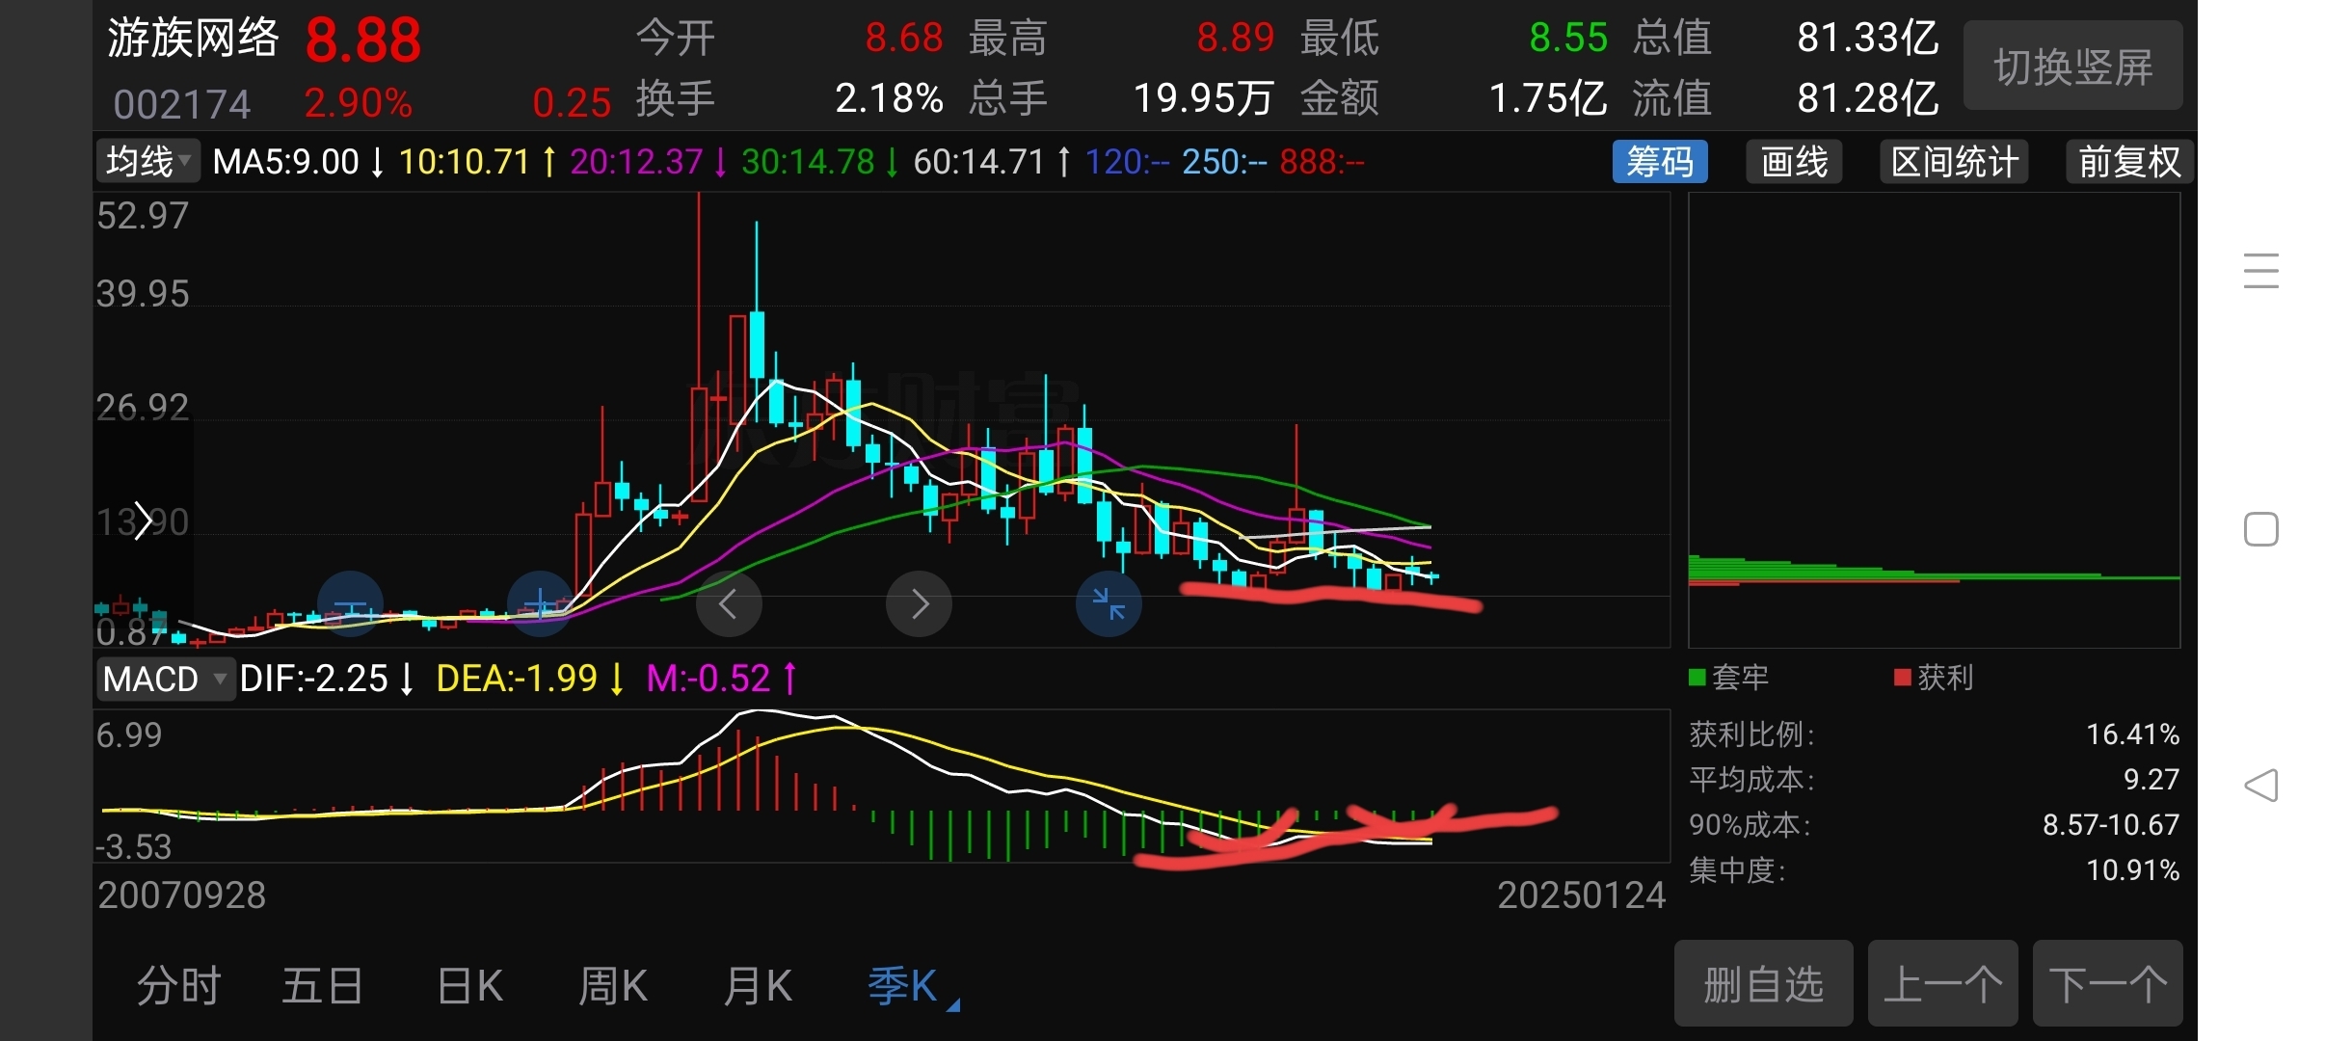This screenshot has height=1041, width=2325.
Task: Enable 画线 drawing mode
Action: pos(1794,161)
